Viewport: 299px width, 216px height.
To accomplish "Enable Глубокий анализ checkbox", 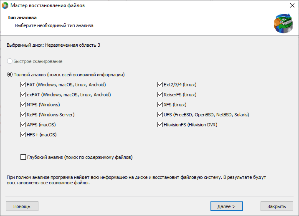I will coord(23,157).
